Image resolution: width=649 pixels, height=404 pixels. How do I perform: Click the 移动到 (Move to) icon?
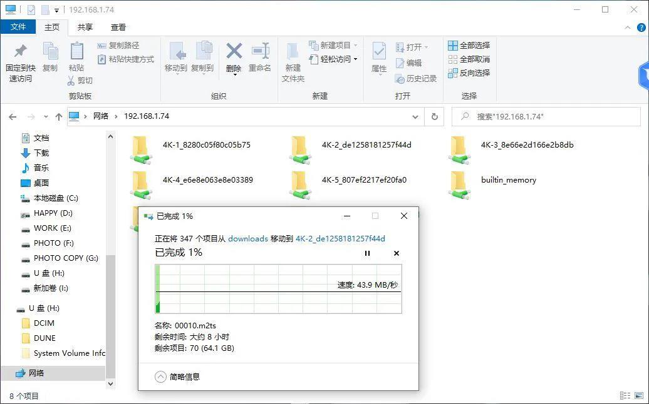point(177,53)
